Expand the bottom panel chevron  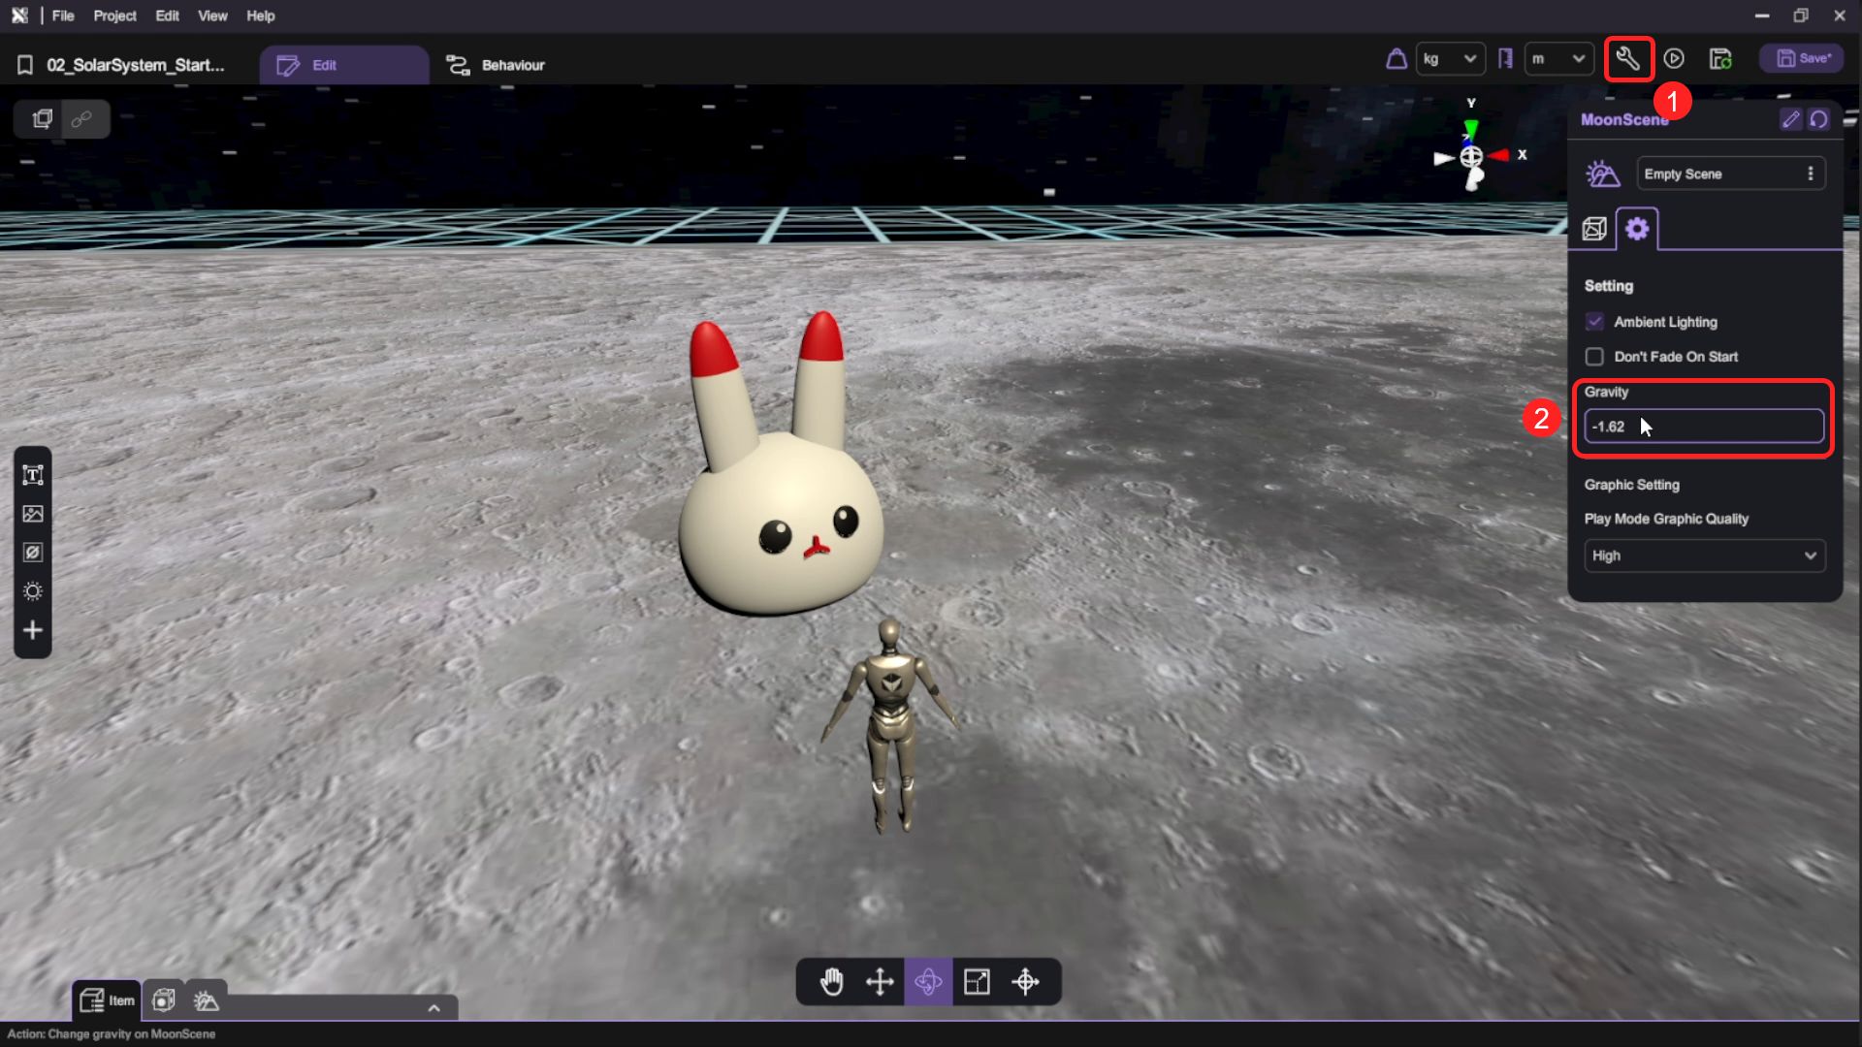click(x=433, y=1008)
